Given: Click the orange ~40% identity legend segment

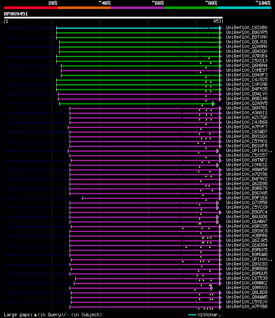Looking at the screenshot, I should point(84,8).
